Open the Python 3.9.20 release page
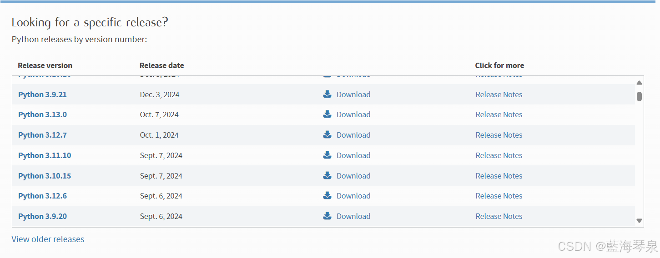660x258 pixels. (42, 216)
